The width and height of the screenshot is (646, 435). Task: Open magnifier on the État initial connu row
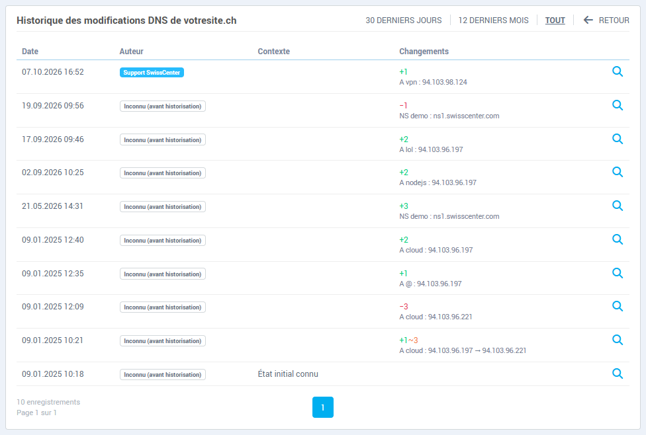click(617, 374)
